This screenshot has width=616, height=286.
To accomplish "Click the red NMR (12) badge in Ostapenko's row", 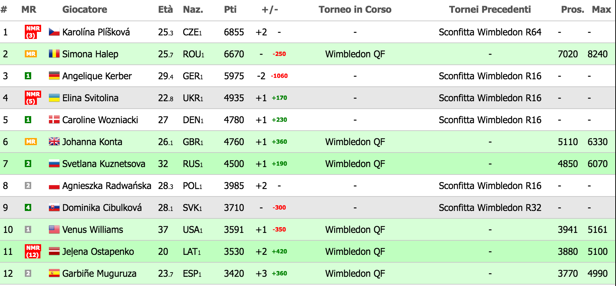I will click(x=33, y=251).
